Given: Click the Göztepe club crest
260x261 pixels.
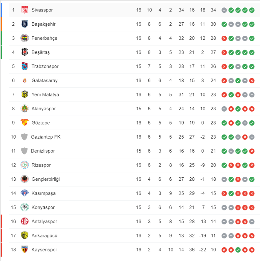Looking at the screenshot, I should click(x=25, y=123).
